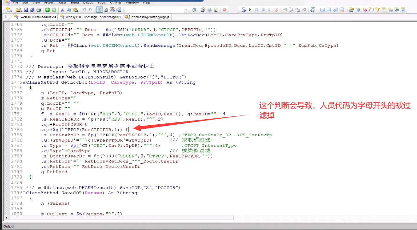This screenshot has width=417, height=230.
Task: Pause the debugger
Action: pyautogui.click(x=270, y=9)
